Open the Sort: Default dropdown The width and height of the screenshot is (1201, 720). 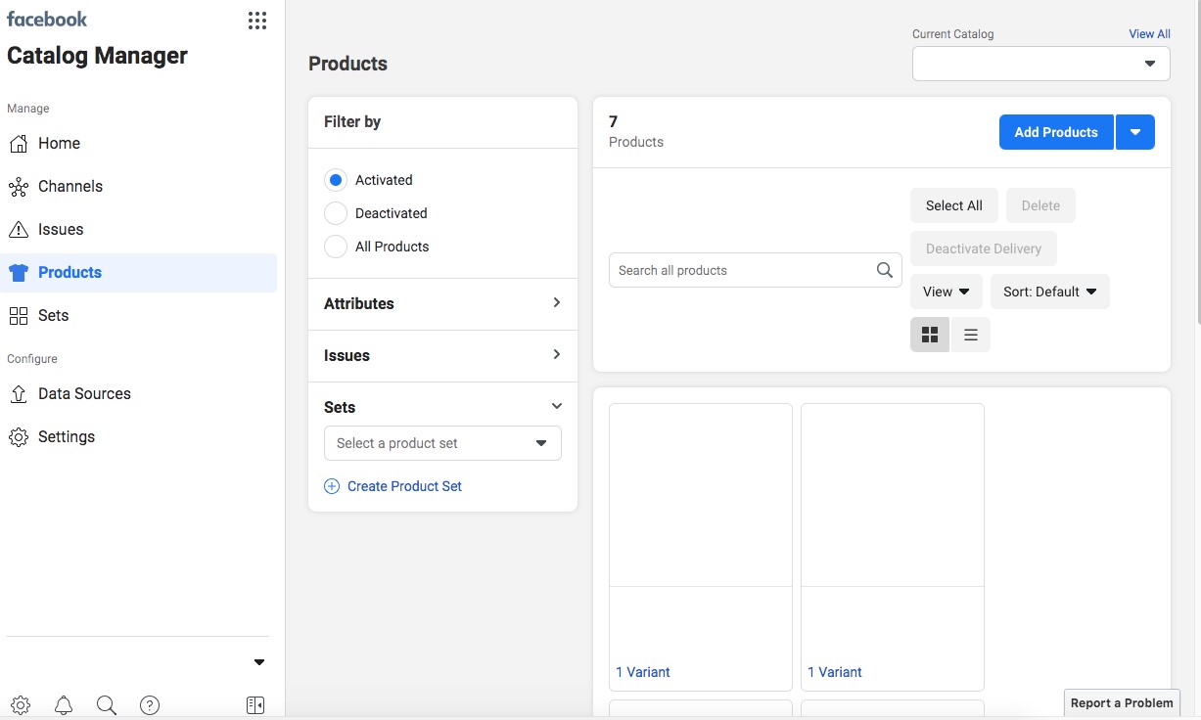1049,292
